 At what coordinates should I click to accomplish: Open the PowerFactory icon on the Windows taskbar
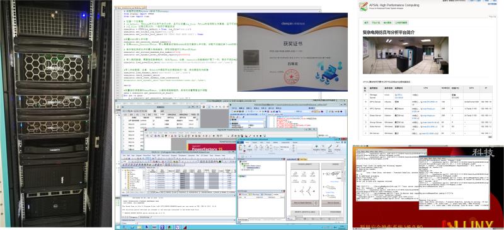[x=185, y=227]
